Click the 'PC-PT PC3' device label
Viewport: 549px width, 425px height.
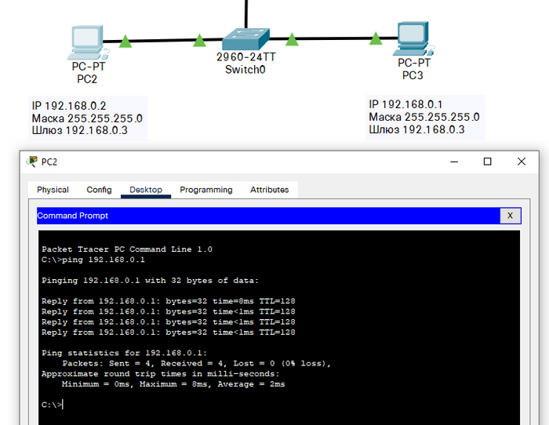[413, 69]
